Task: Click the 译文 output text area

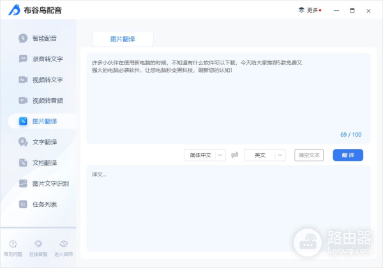Action: 229,208
